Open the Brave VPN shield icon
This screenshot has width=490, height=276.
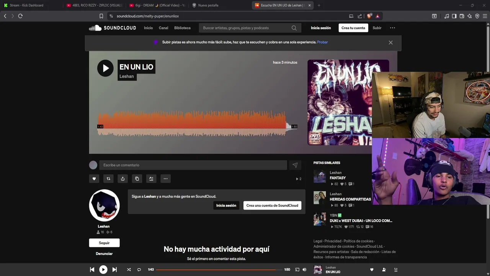click(x=477, y=16)
